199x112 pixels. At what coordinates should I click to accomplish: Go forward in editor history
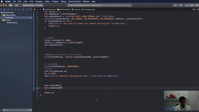point(41,10)
